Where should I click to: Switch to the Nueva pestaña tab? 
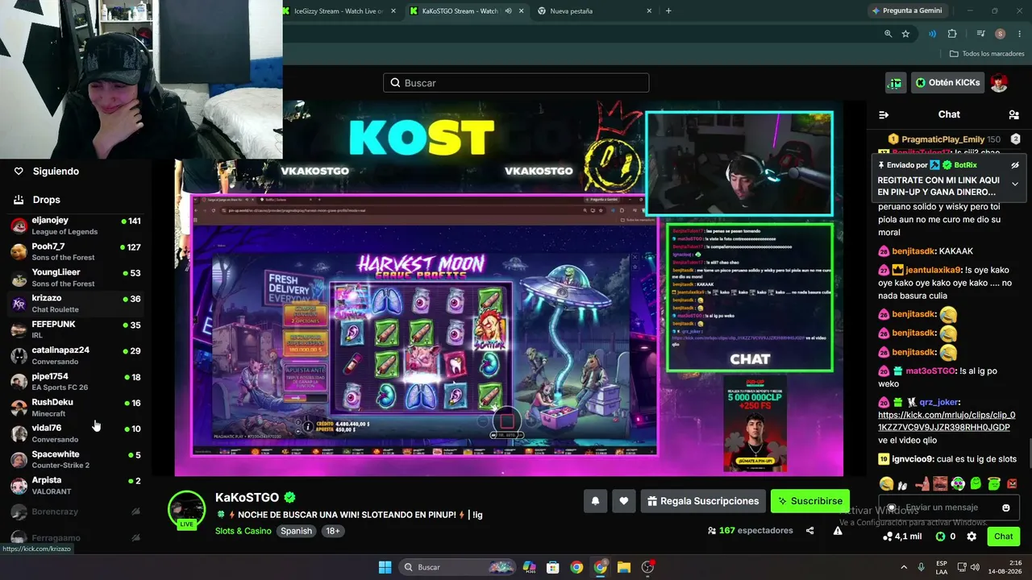[594, 11]
